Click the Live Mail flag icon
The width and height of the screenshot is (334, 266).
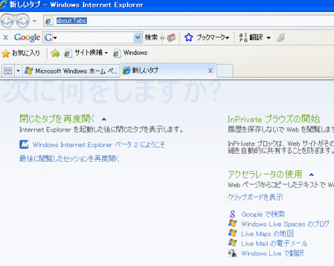pos(232,243)
